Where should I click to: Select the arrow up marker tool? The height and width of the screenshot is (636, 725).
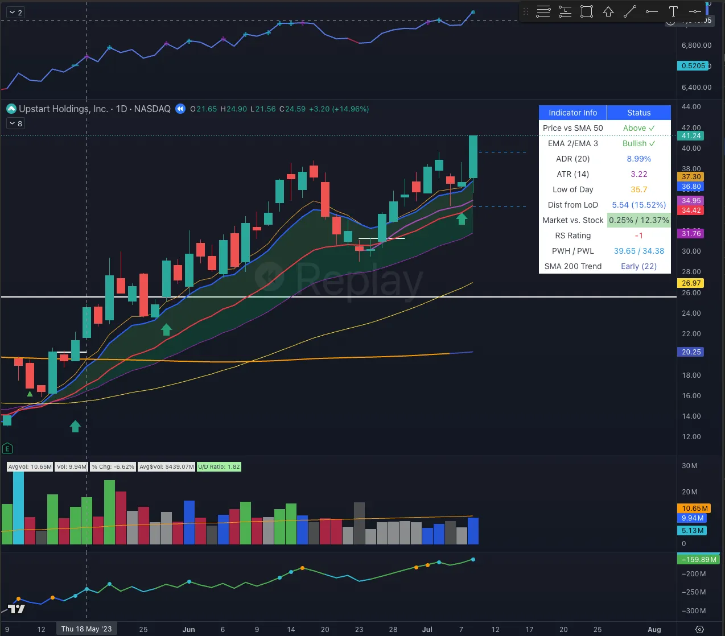[x=608, y=11]
